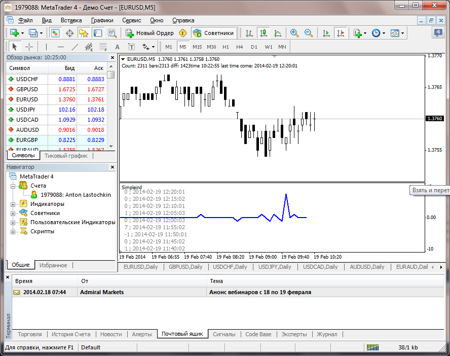Toggle the Expert Advisors (Советники) button
450x356 pixels.
214,33
